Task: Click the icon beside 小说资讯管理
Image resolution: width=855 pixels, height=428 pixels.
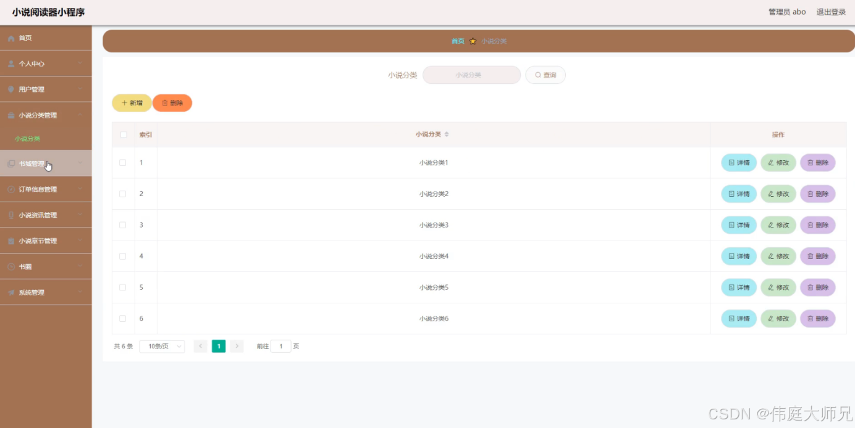Action: (11, 215)
